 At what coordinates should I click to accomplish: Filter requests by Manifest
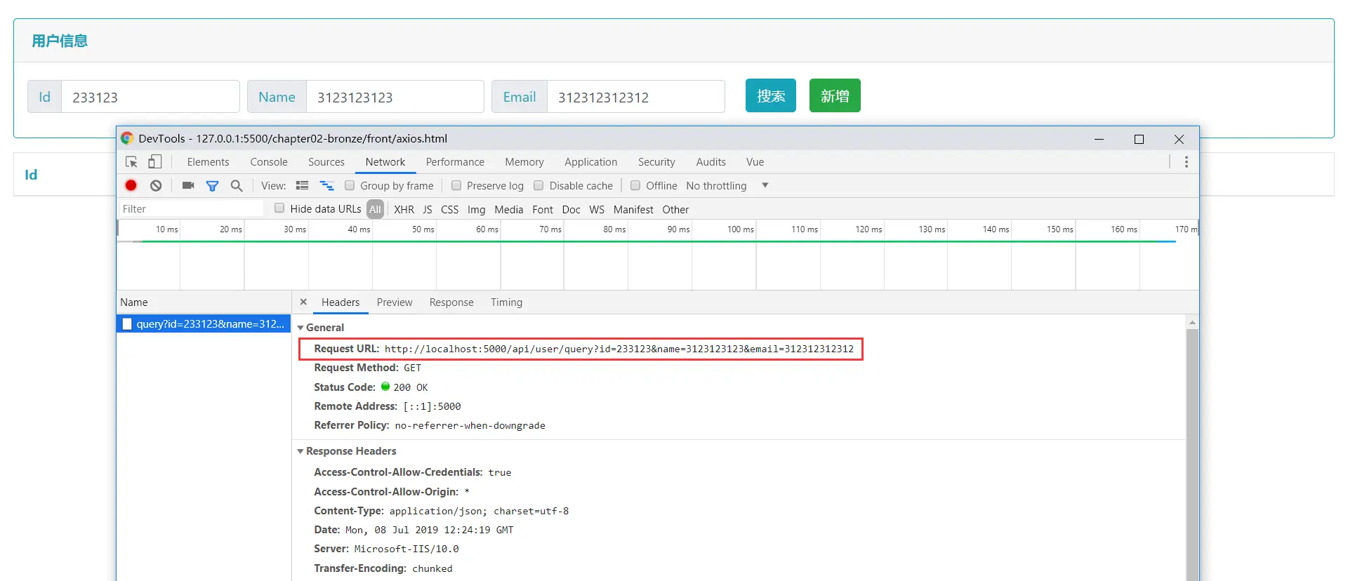tap(633, 209)
